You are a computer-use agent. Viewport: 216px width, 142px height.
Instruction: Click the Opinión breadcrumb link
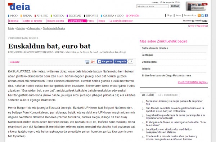point(21,28)
